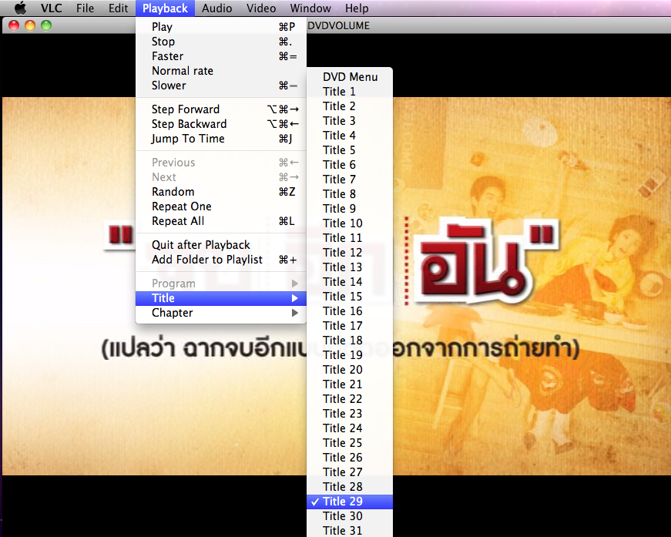The width and height of the screenshot is (671, 537).
Task: Close the open Playback menu
Action: [x=165, y=8]
